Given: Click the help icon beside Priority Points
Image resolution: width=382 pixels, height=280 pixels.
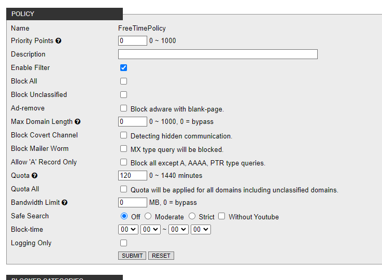Looking at the screenshot, I should 59,41.
